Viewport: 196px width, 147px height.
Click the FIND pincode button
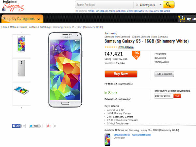click(x=177, y=96)
